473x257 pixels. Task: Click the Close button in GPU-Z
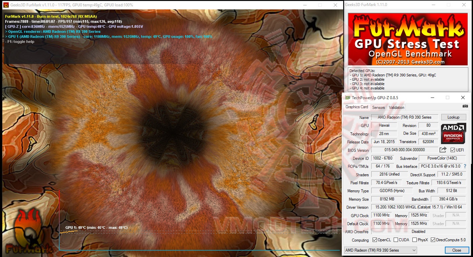(457, 250)
